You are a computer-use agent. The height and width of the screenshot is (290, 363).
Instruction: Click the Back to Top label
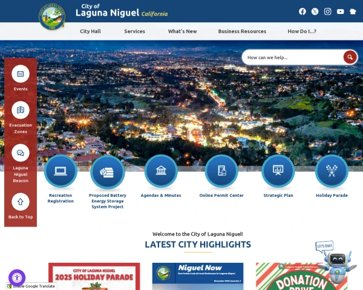21,217
